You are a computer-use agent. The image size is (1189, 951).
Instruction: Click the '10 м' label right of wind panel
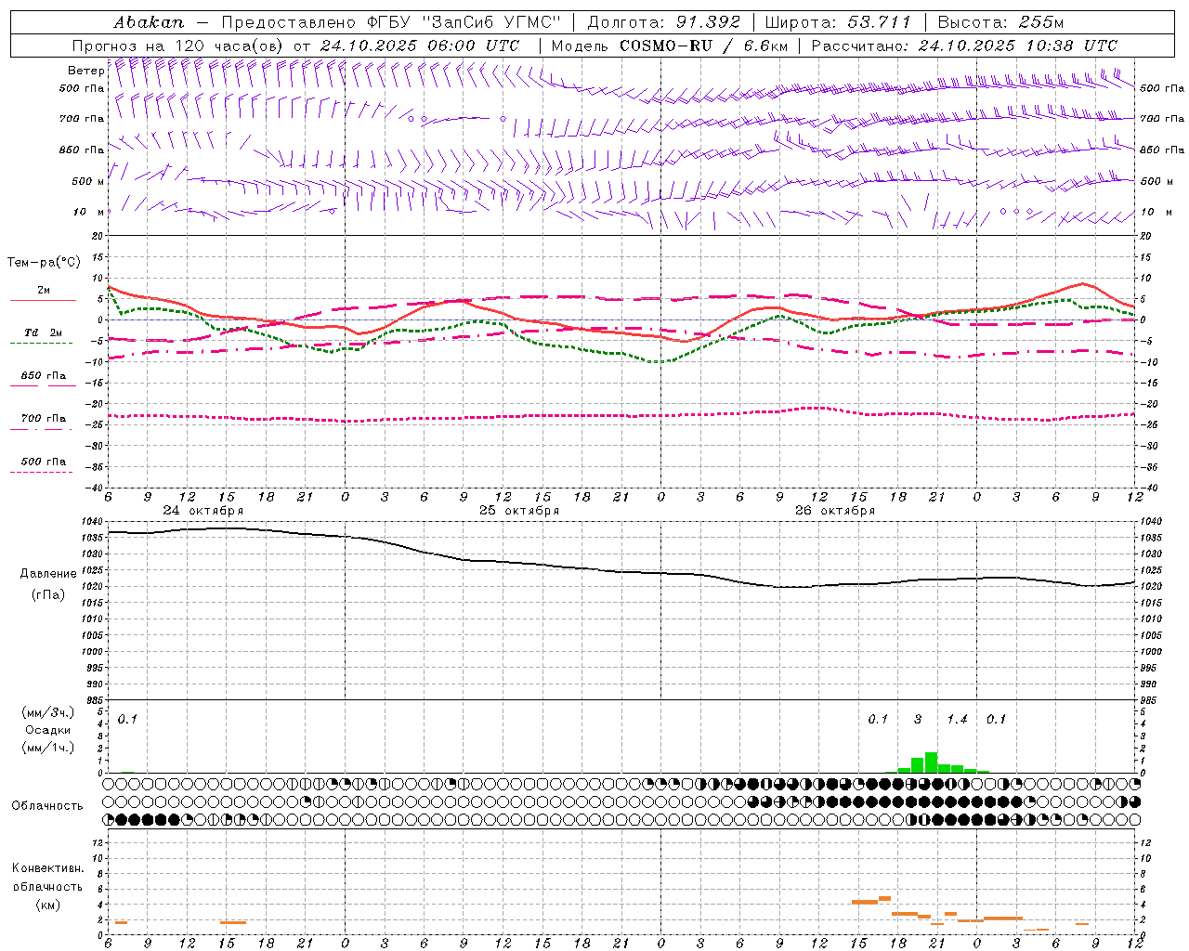[x=1156, y=212]
